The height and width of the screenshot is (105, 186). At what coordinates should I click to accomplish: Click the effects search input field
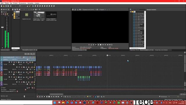pyautogui.click(x=138, y=10)
